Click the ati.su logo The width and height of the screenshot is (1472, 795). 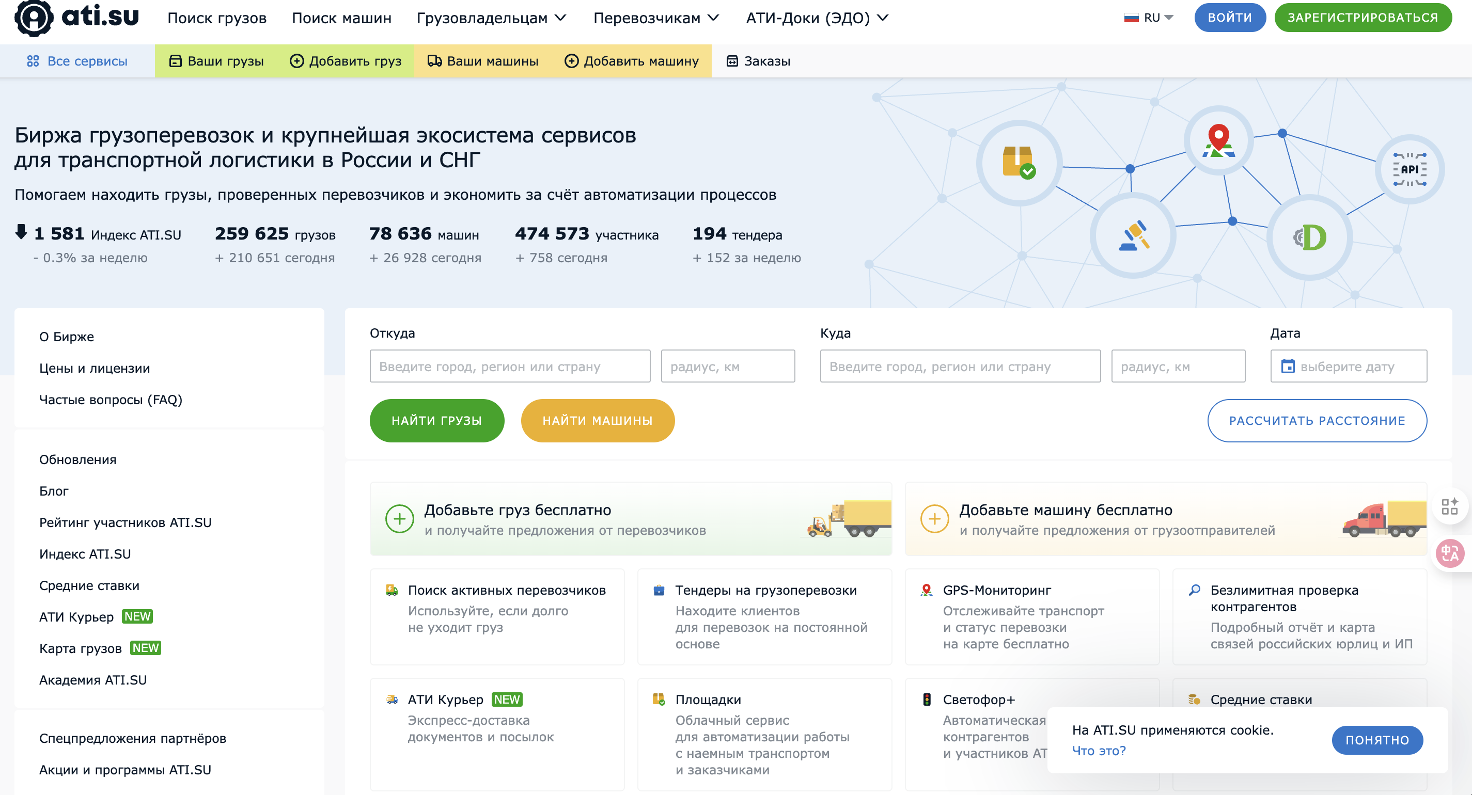76,18
